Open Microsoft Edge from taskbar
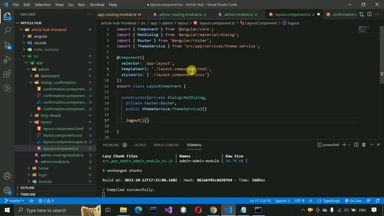 click(x=139, y=210)
